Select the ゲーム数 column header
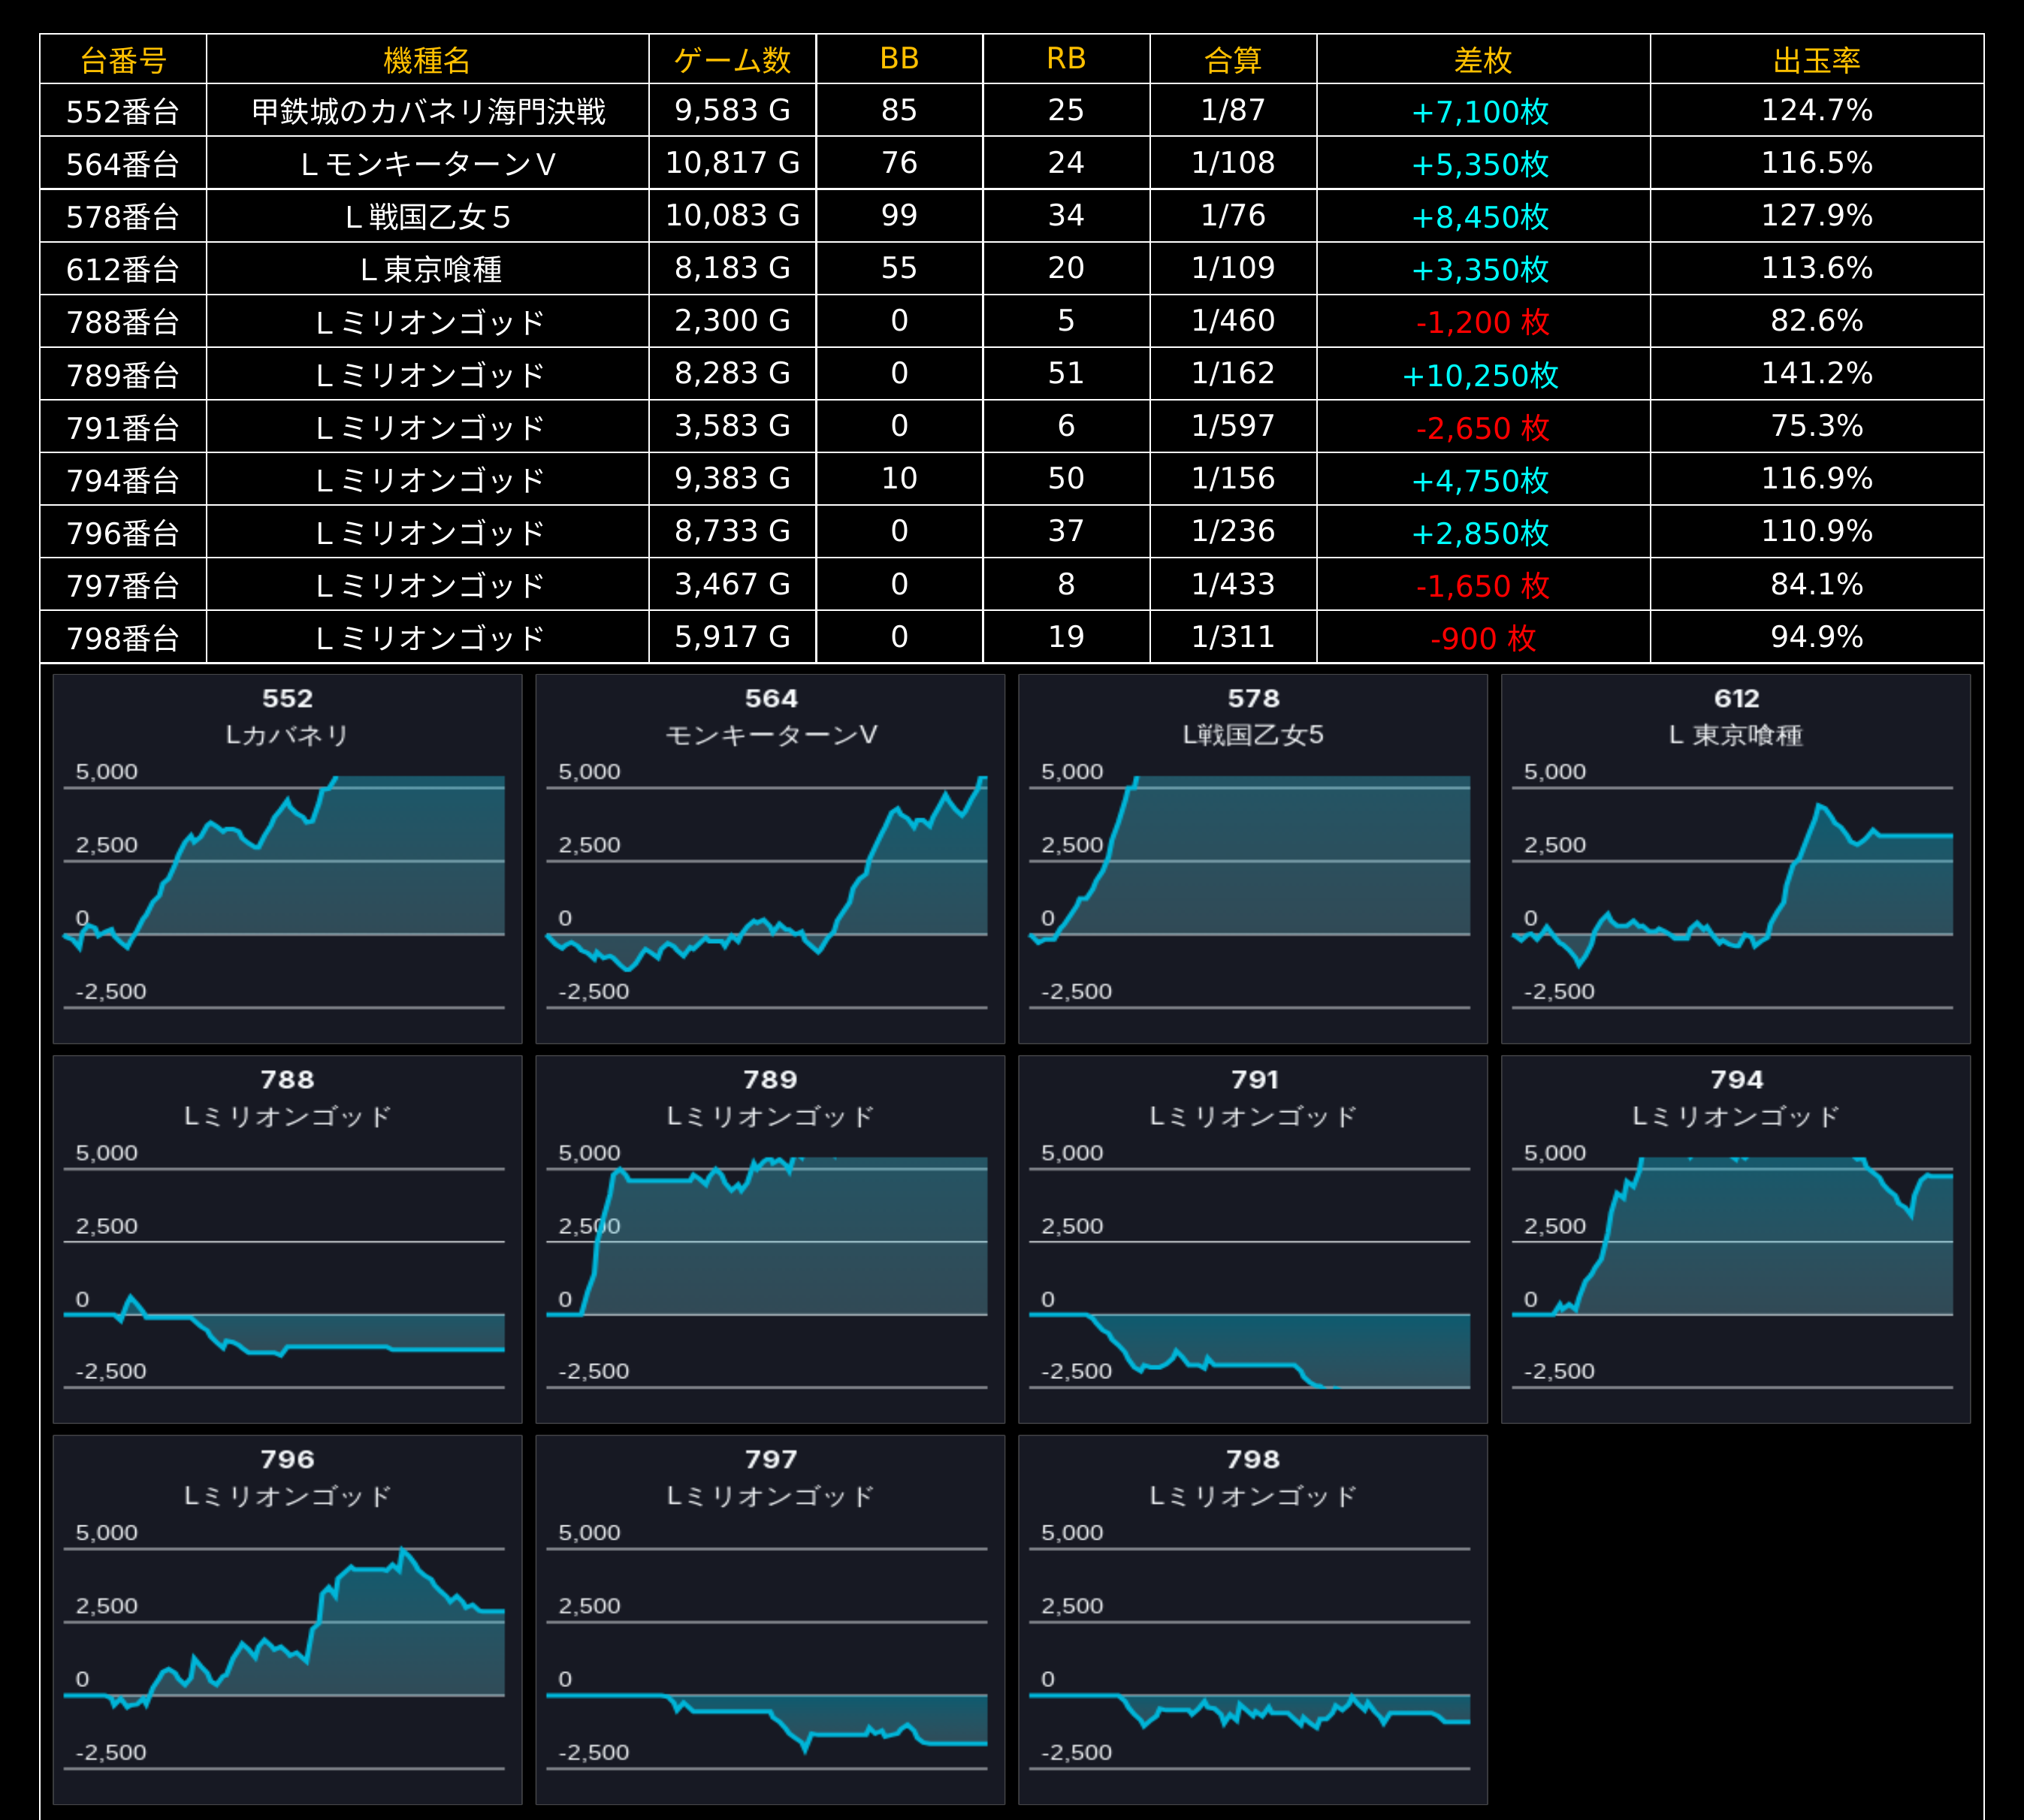 click(x=732, y=60)
